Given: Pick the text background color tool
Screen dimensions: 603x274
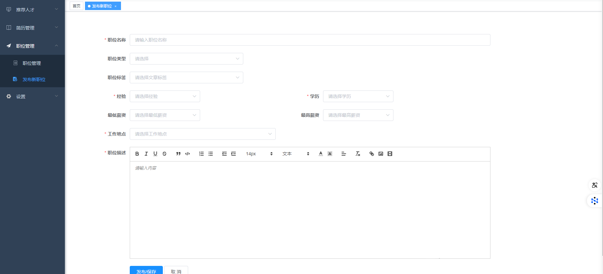Looking at the screenshot, I should tap(330, 154).
